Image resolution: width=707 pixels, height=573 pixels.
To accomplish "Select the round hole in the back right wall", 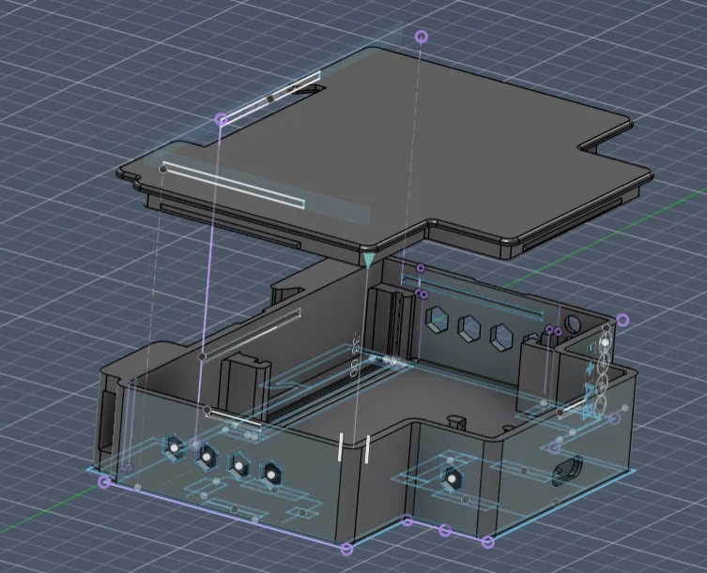I will click(x=573, y=324).
